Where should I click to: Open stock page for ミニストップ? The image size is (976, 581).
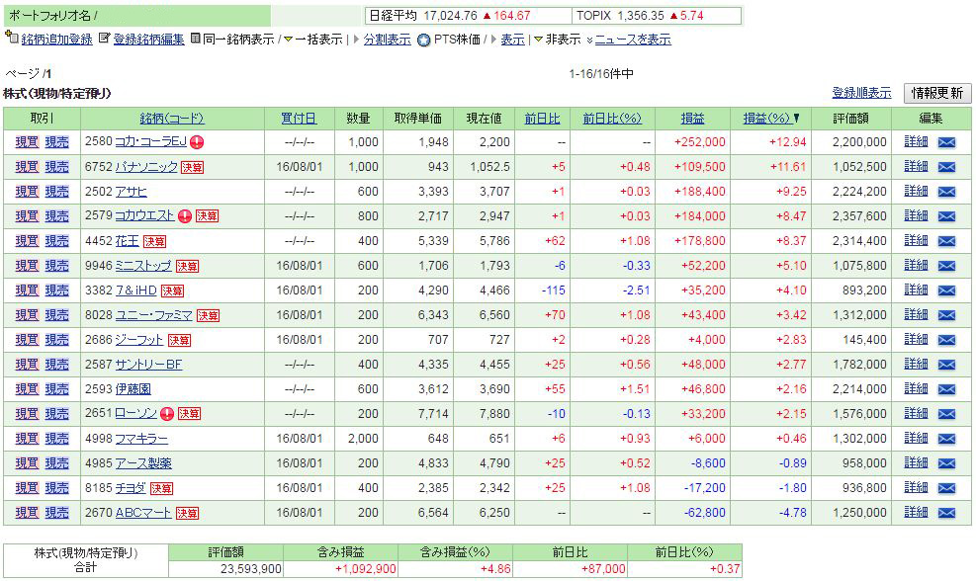point(143,266)
